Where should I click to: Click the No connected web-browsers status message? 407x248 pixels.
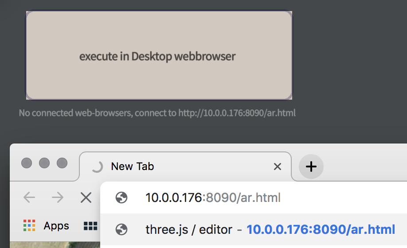point(157,113)
